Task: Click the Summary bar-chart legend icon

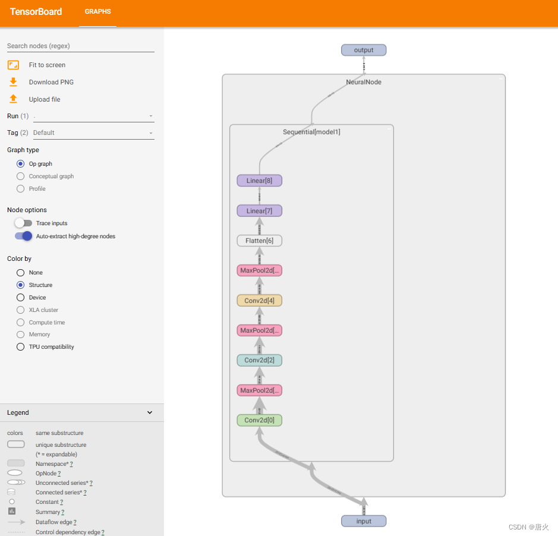Action: click(x=12, y=511)
